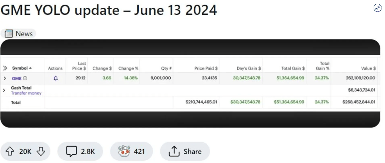Image resolution: width=385 pixels, height=163 pixels.
Task: Click the Transfer money link
Action: tap(26, 93)
